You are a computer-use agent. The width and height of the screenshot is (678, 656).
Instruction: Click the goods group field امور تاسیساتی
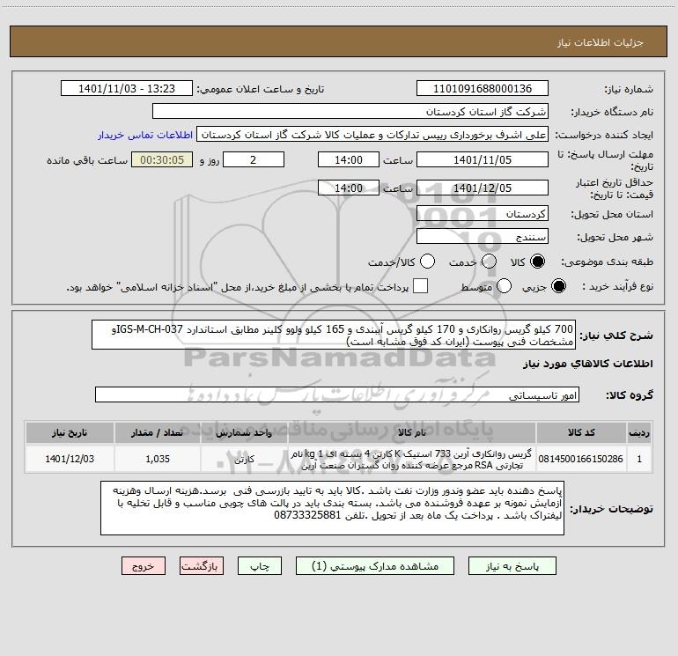(x=337, y=394)
